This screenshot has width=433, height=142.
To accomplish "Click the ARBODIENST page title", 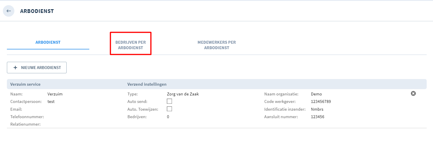I will click(37, 11).
